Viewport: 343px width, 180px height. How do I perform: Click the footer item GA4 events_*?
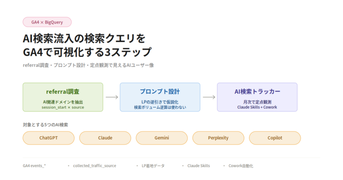34,166
